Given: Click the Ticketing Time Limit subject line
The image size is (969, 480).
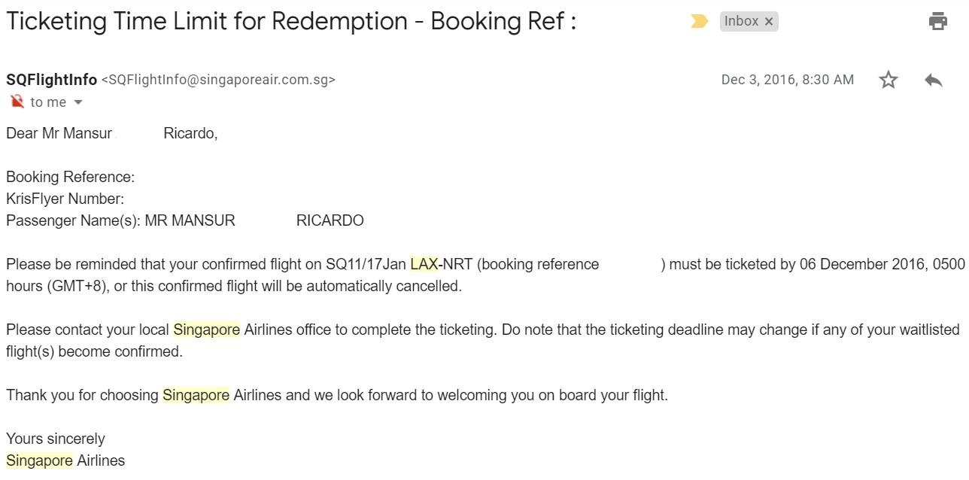Looking at the screenshot, I should (x=291, y=21).
